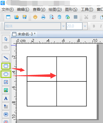Open document settings gear icon

(x=35, y=17)
